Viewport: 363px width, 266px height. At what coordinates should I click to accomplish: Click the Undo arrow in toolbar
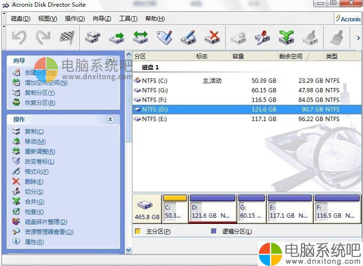[x=20, y=37]
